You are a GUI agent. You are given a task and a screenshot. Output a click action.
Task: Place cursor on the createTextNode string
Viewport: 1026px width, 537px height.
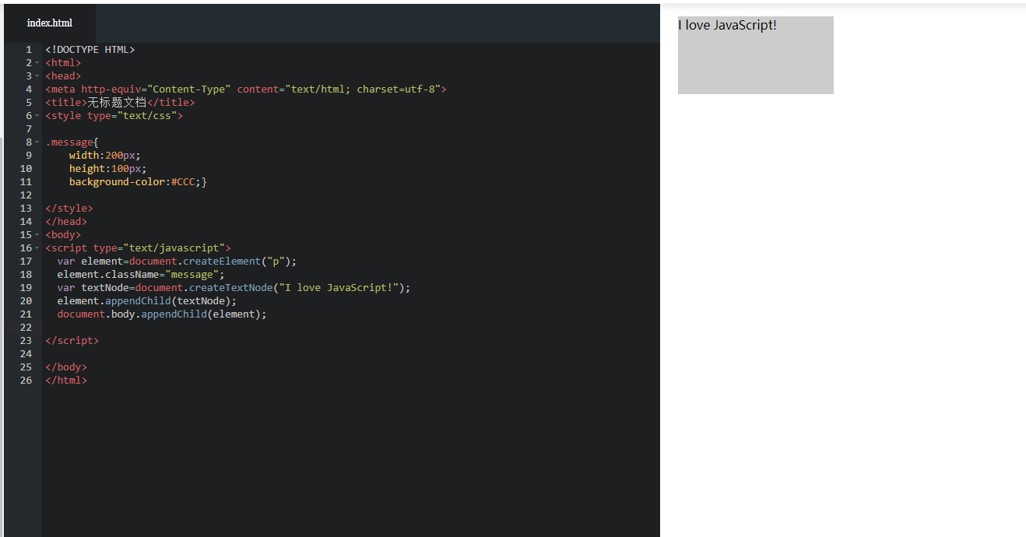343,288
